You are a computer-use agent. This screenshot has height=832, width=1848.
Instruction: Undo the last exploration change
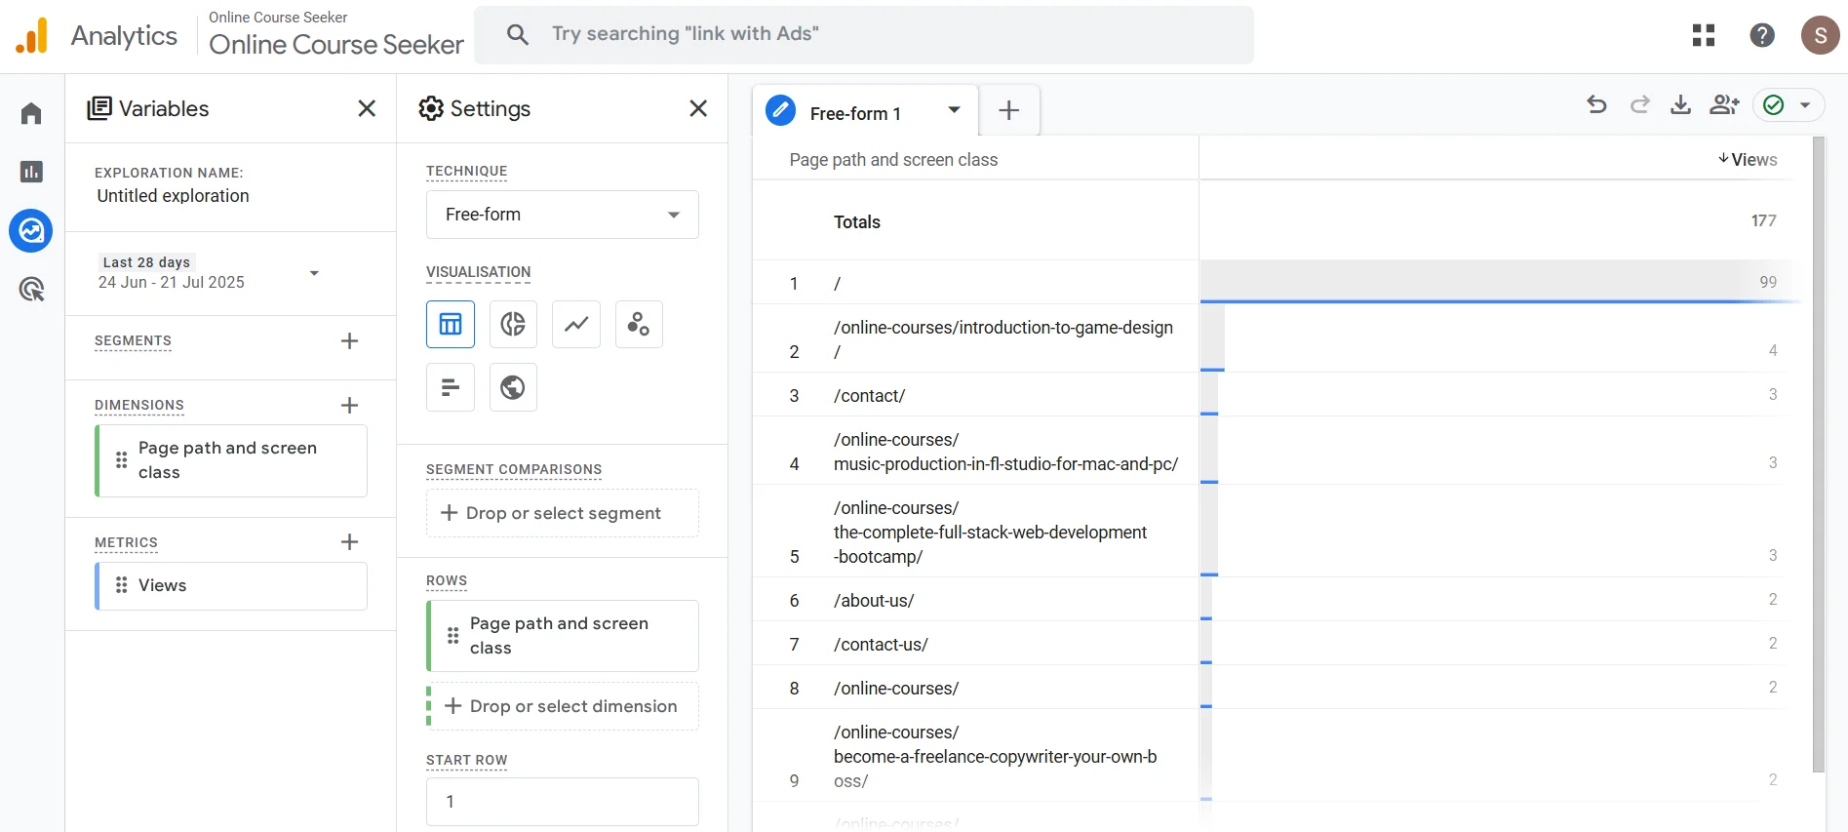(x=1596, y=105)
